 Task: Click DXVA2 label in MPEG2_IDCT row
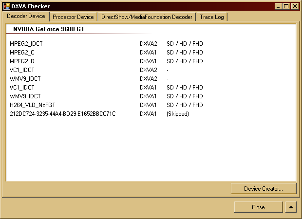[148, 44]
